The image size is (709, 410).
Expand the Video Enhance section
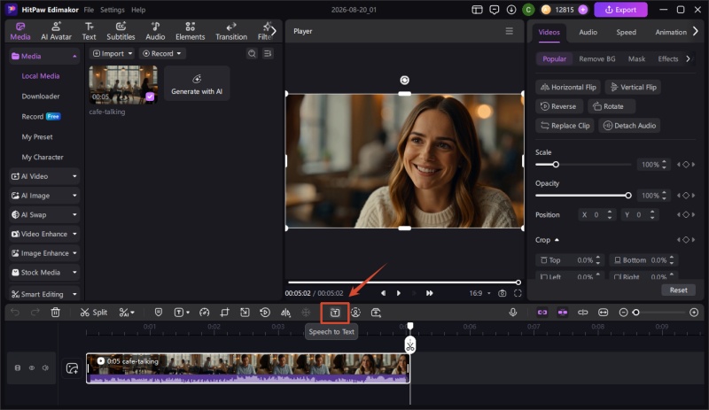[x=44, y=234]
